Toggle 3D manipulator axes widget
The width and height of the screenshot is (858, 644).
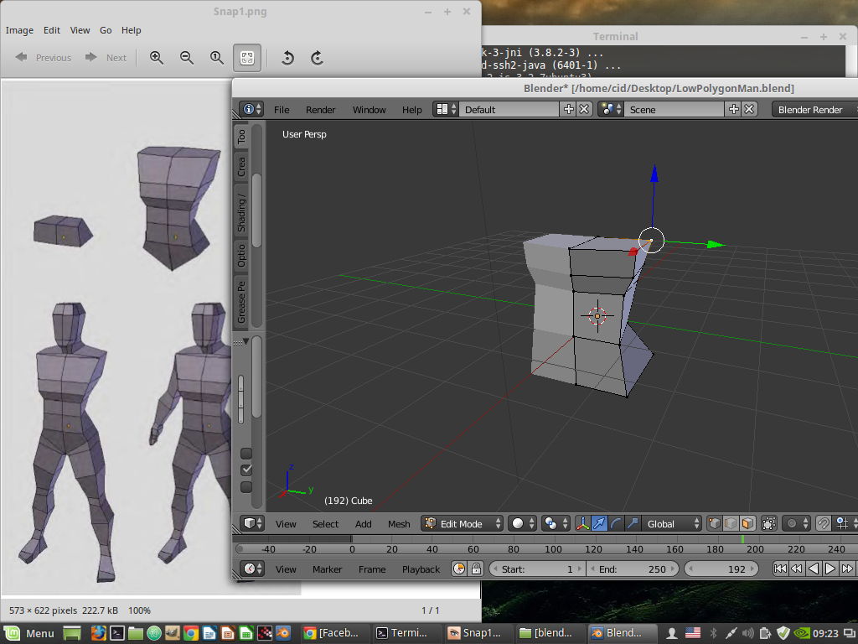[583, 523]
